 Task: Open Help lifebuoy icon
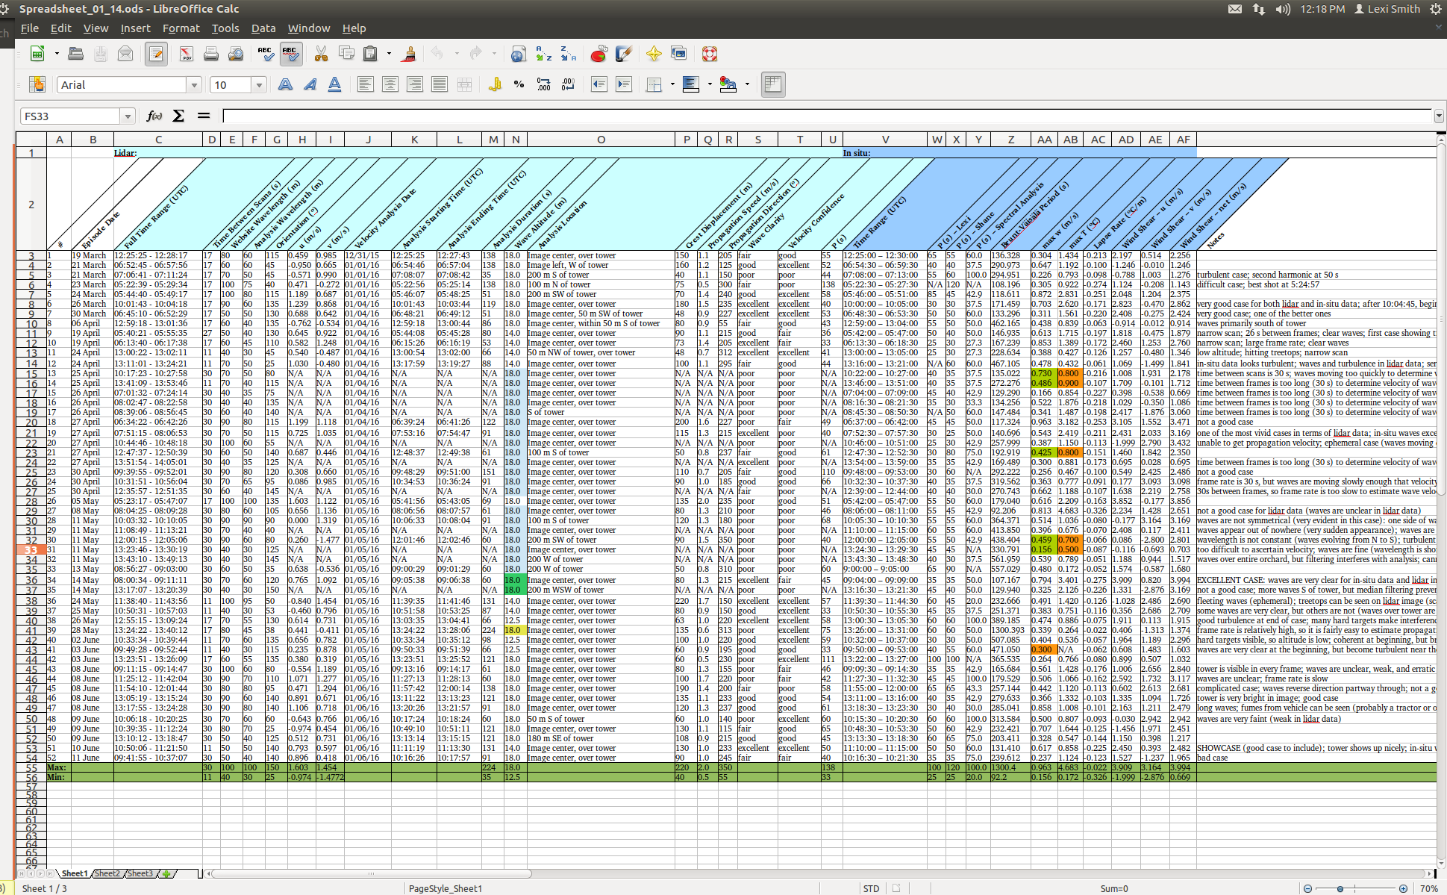710,54
